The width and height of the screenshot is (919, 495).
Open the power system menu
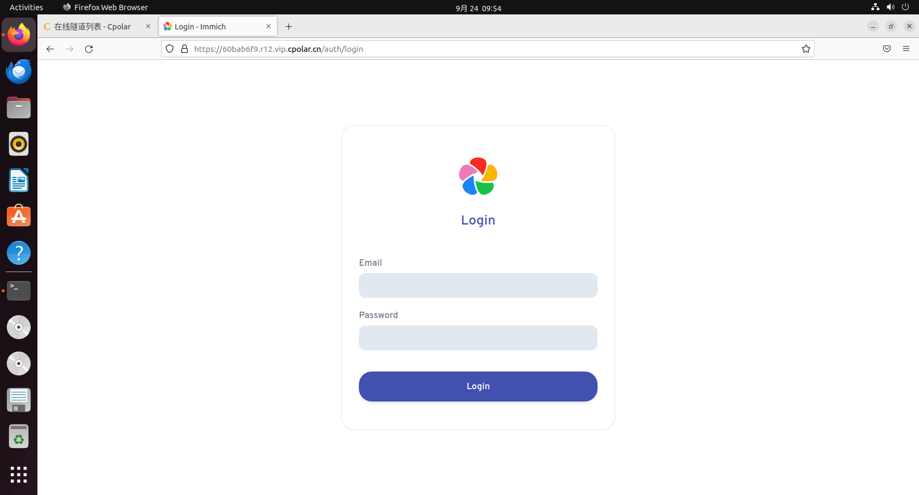click(x=905, y=7)
